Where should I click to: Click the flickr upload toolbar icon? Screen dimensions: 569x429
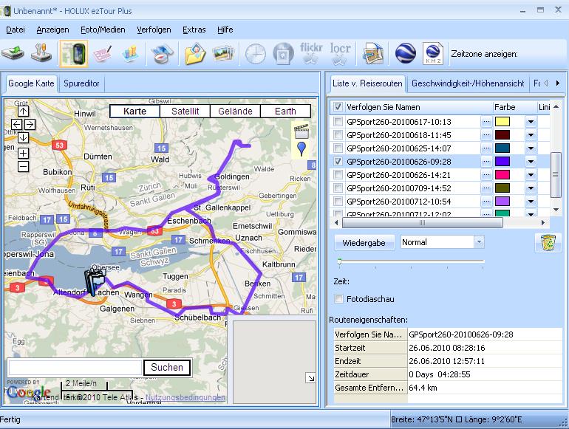click(311, 54)
